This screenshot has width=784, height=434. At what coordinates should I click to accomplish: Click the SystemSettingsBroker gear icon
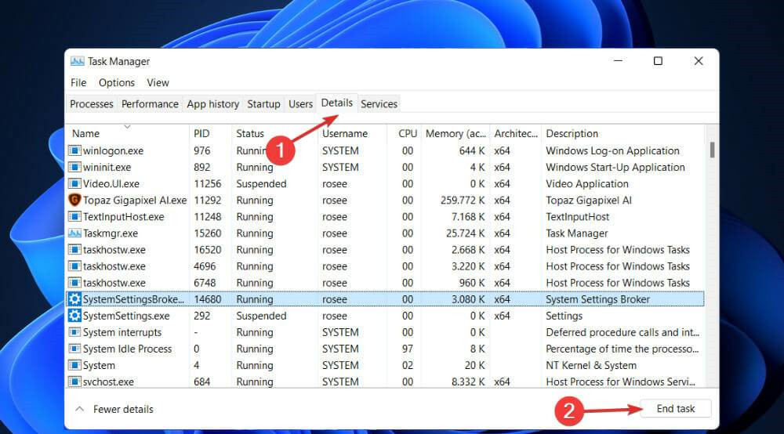point(75,299)
